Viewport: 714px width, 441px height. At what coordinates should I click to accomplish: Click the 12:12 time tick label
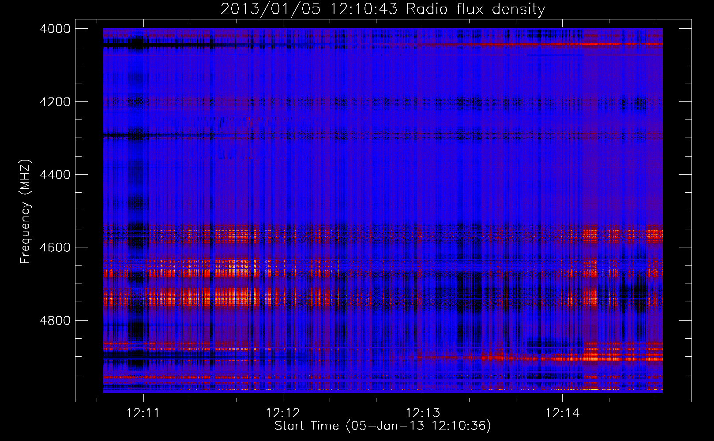click(x=283, y=413)
